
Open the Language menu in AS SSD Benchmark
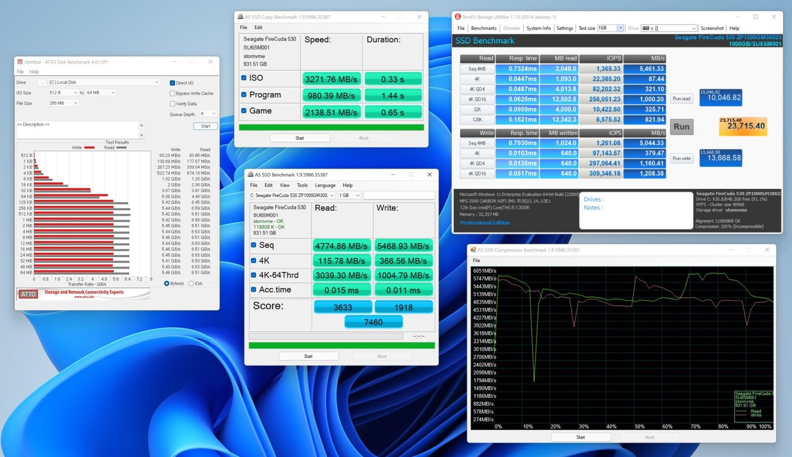(x=325, y=185)
